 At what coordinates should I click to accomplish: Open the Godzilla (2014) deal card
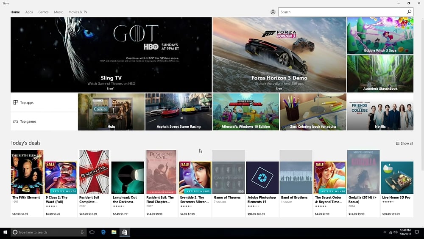[x=363, y=184]
